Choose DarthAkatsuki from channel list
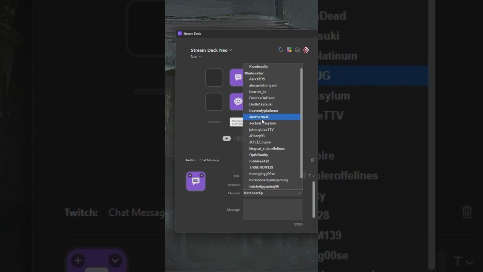483x272 pixels. tap(271, 104)
